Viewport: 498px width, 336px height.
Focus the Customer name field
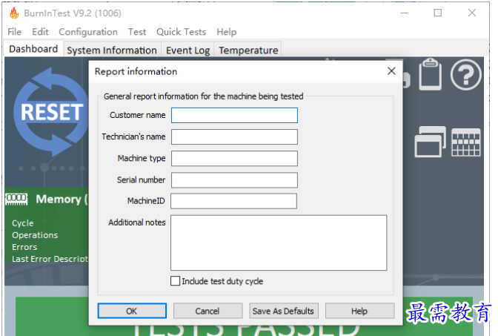click(234, 115)
